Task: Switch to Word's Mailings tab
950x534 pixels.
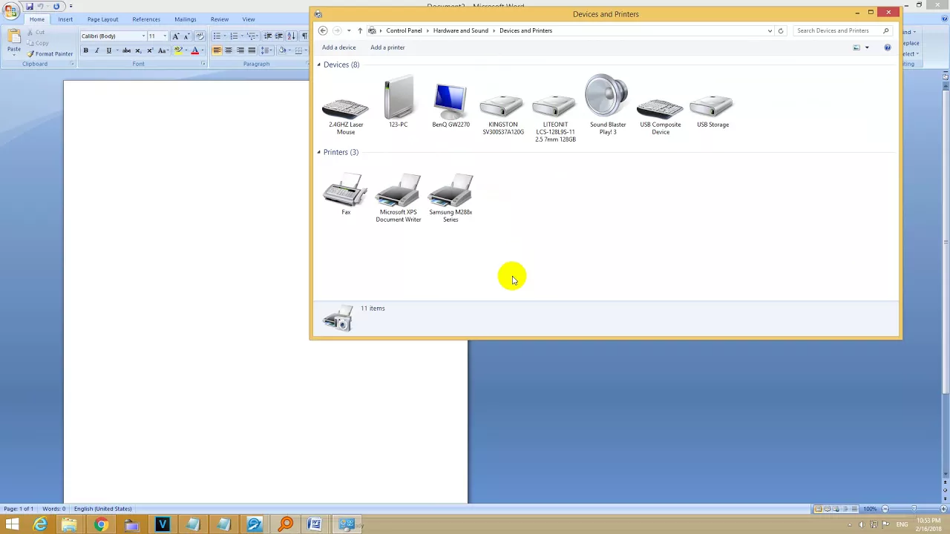Action: 186,19
